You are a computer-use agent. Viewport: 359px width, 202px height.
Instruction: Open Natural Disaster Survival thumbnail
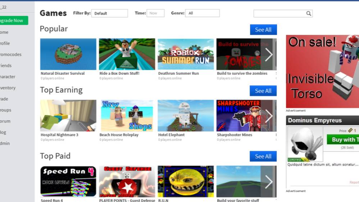68,54
